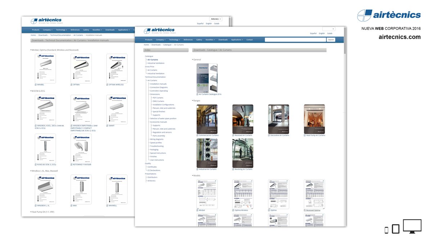This screenshot has width=432, height=247.
Task: Collapse the M-ECM-G-ECG section in back window
Action: tap(31, 91)
